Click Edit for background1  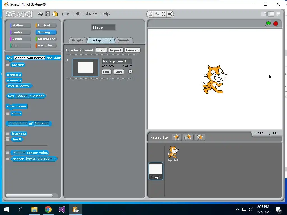tap(106, 72)
